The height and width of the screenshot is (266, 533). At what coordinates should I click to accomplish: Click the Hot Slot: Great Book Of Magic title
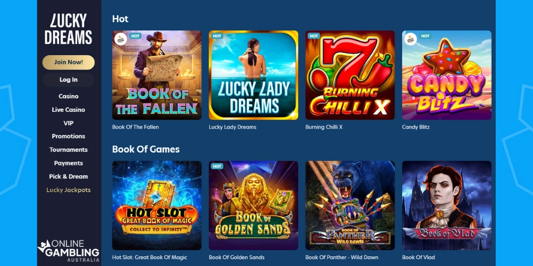[x=150, y=257]
